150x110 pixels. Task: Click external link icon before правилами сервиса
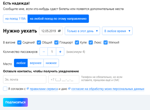[x=28, y=89]
